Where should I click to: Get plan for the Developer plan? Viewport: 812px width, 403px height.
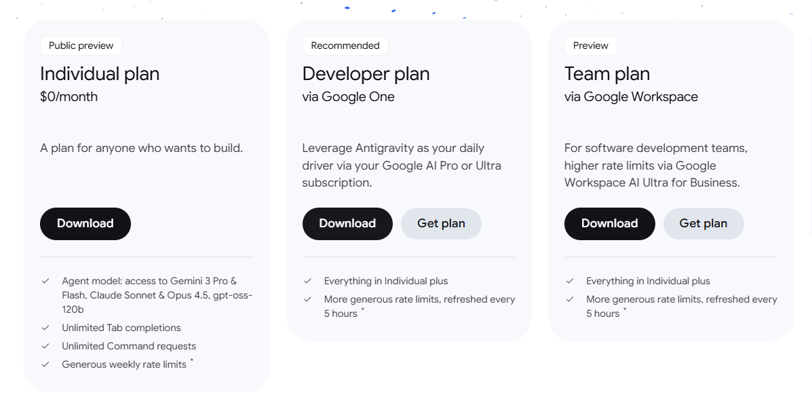click(x=441, y=224)
